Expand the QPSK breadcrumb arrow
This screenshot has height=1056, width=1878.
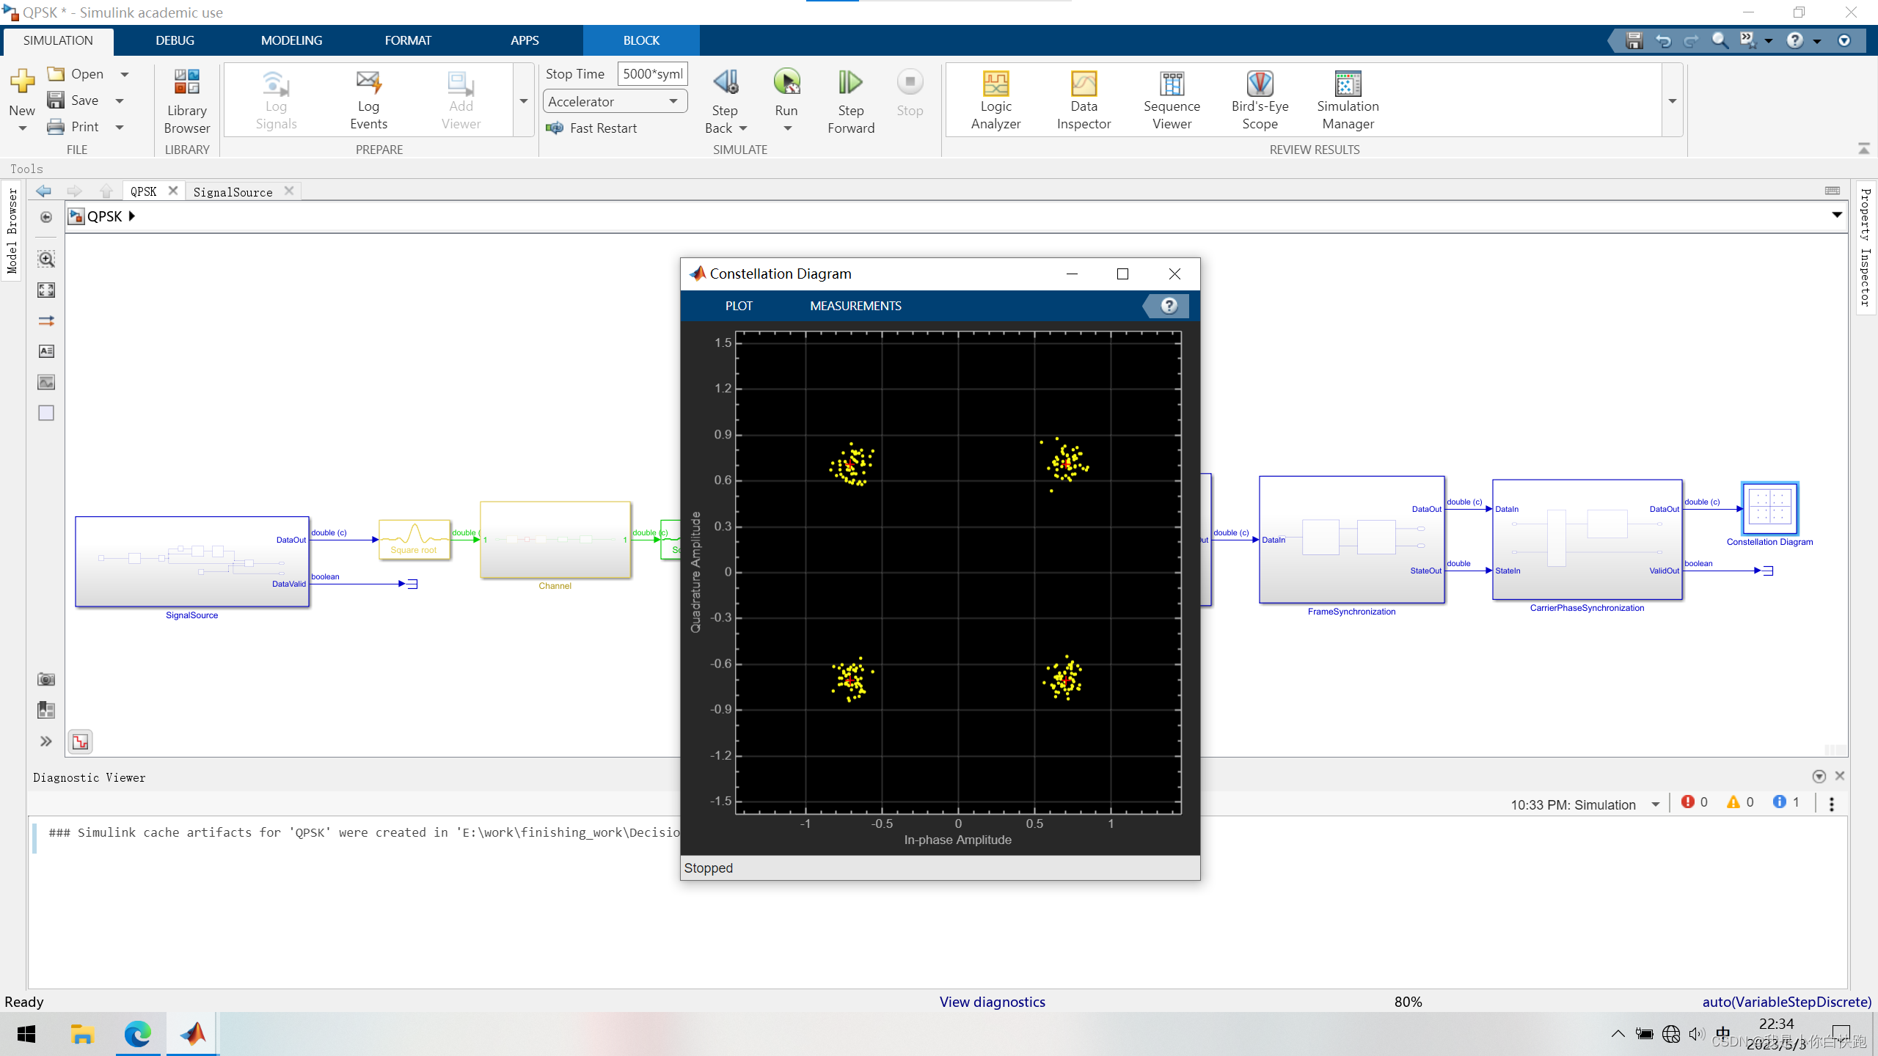132,216
